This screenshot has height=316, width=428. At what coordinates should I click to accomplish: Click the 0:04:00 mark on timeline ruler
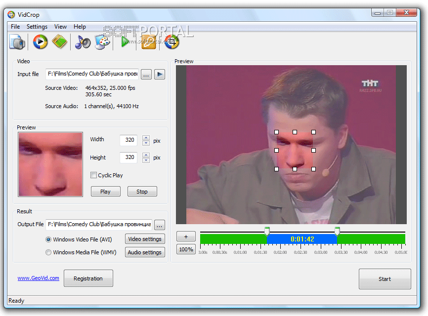coord(361,252)
